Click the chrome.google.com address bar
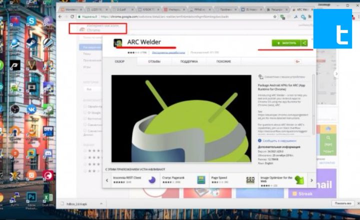360x220 pixels. point(174,16)
